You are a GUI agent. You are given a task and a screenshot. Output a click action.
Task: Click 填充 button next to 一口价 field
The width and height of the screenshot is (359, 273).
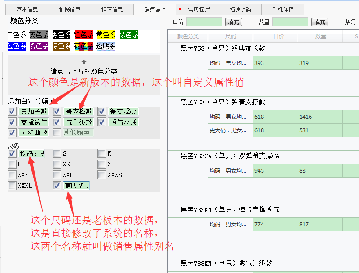pyautogui.click(x=233, y=22)
